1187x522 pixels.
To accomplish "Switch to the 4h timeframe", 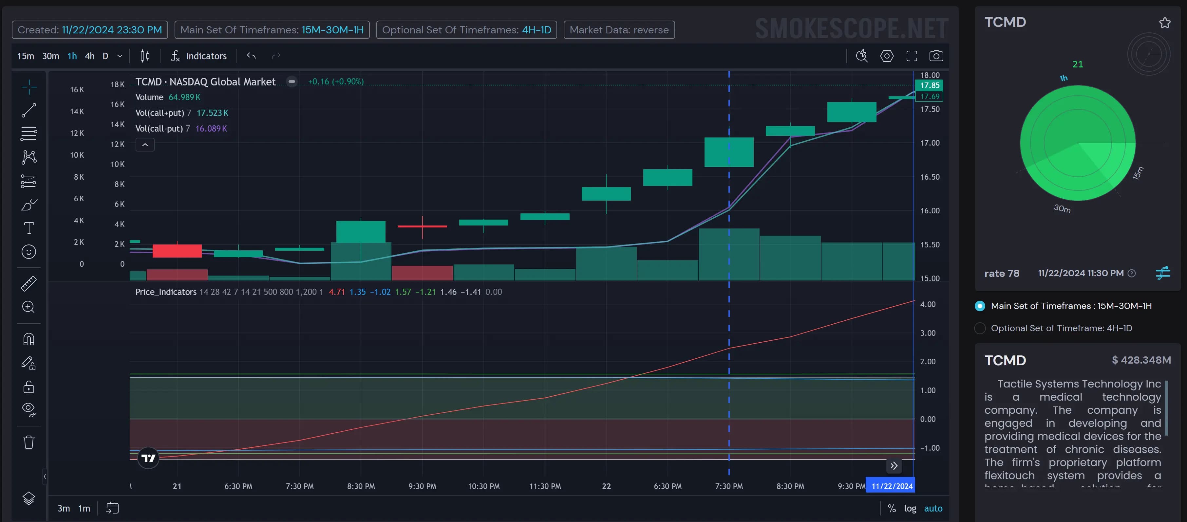I will 89,56.
